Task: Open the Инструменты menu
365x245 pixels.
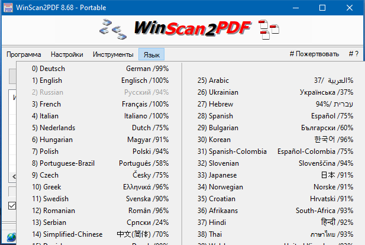Action: click(x=113, y=54)
